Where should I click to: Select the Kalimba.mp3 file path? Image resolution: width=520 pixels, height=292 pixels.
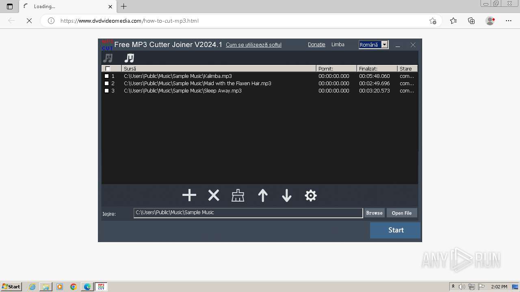pos(178,76)
